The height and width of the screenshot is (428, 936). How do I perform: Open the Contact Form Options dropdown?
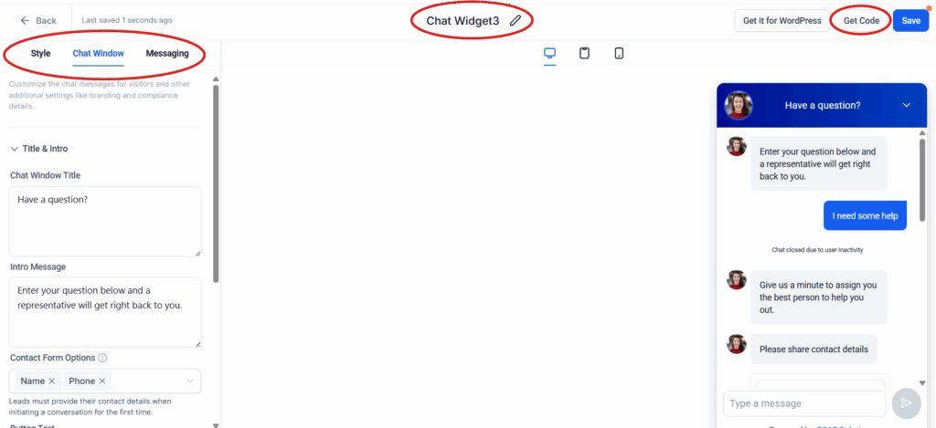[190, 381]
